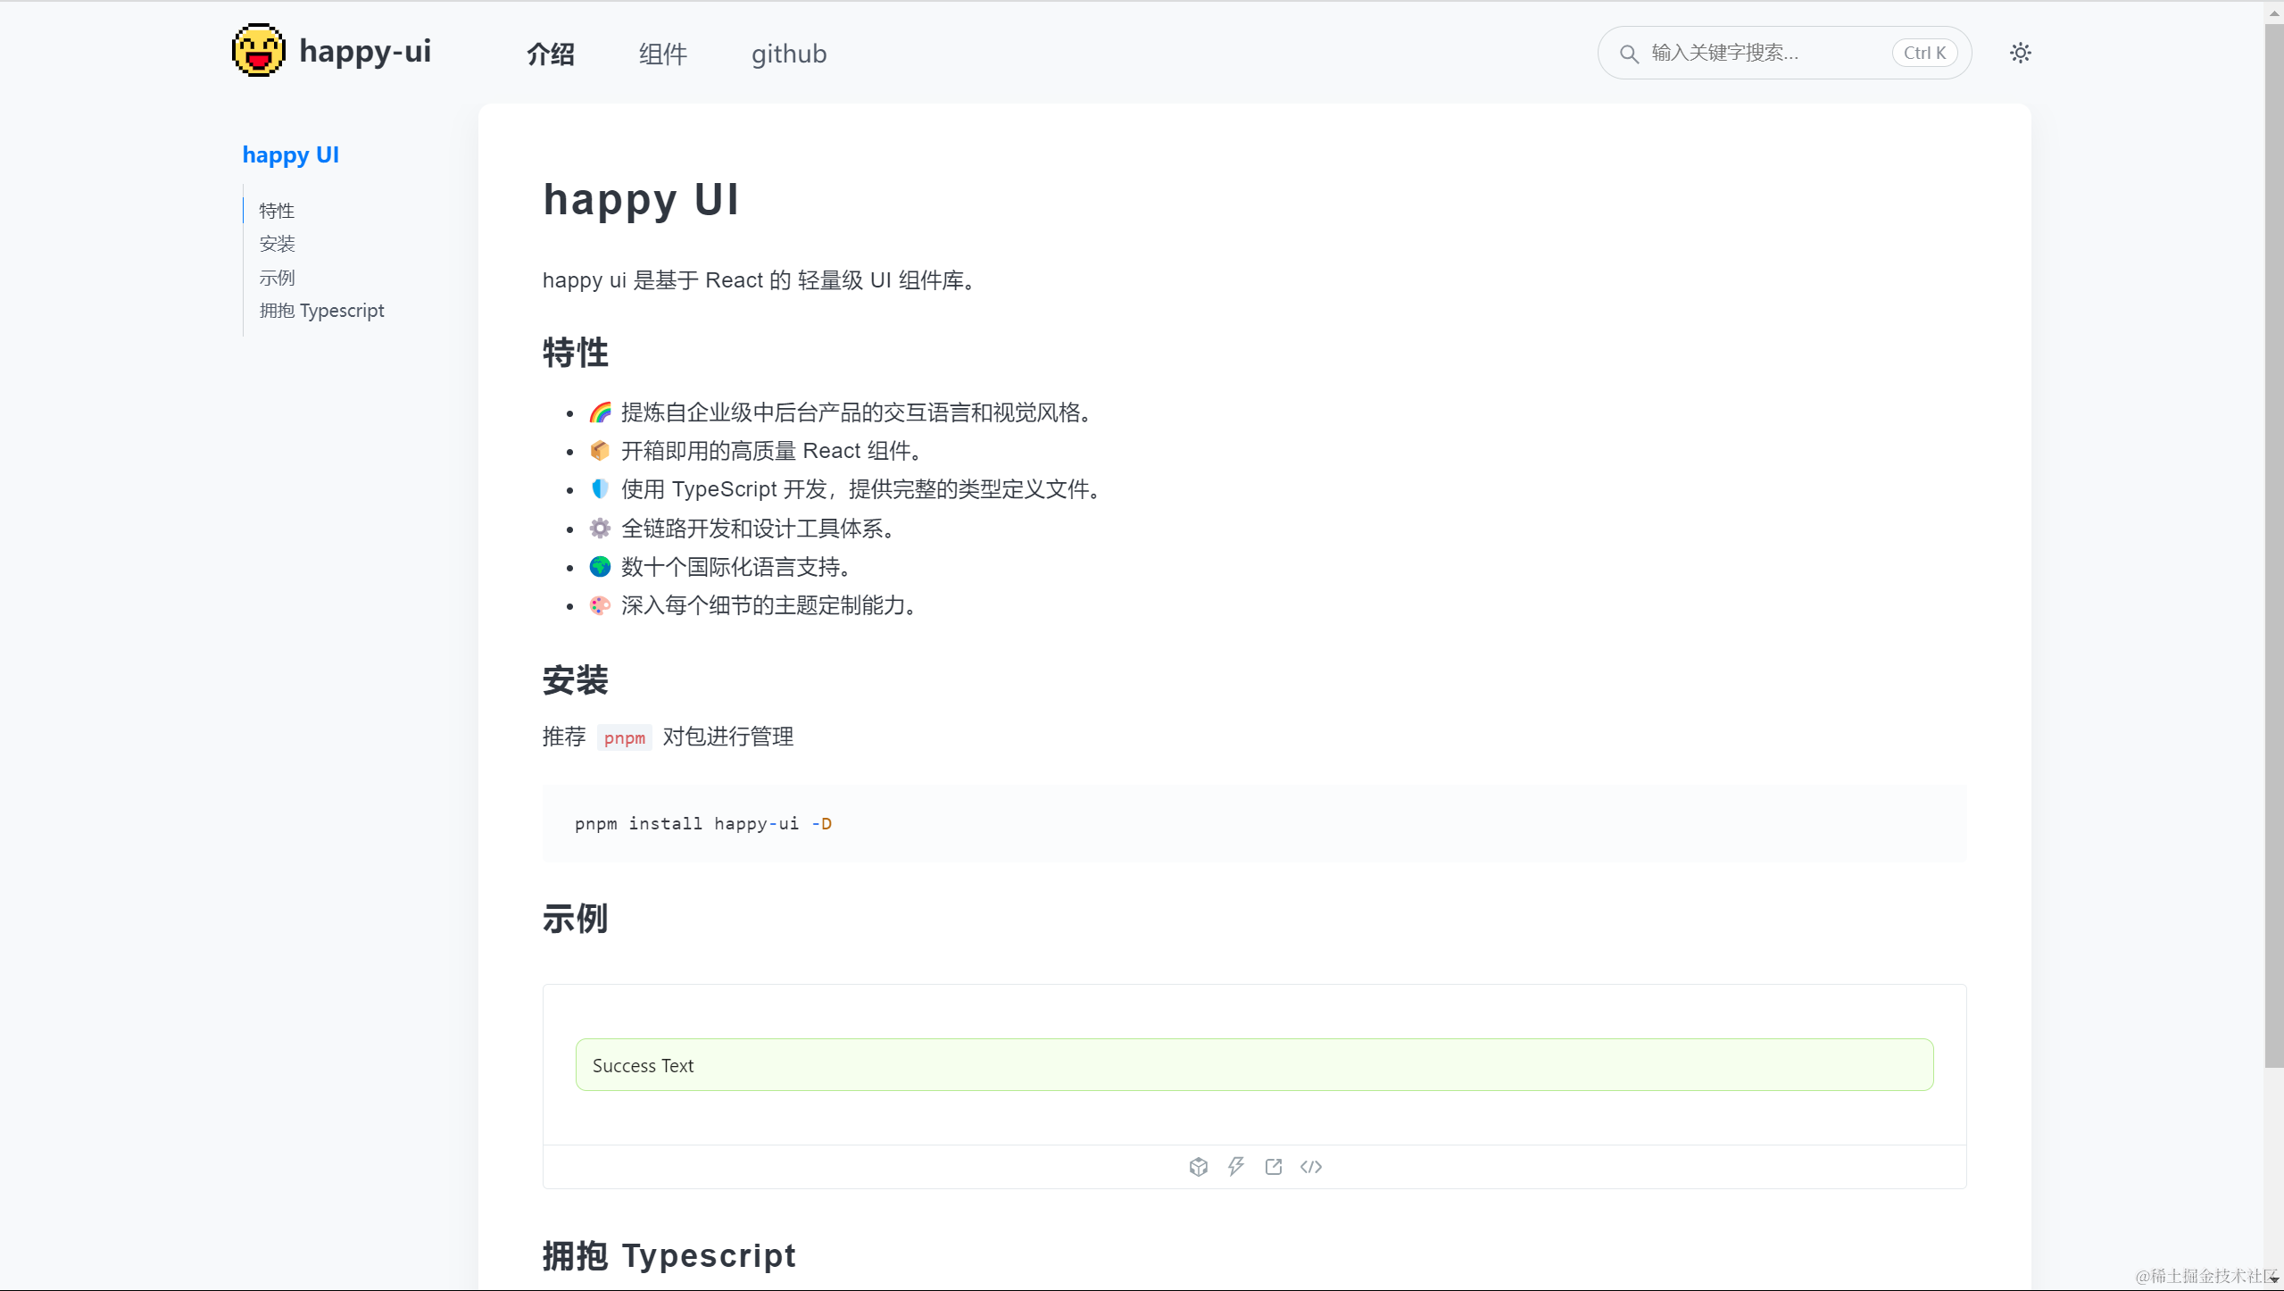Open the 组件 navigation item
Viewport: 2284px width, 1291px height.
coord(662,54)
